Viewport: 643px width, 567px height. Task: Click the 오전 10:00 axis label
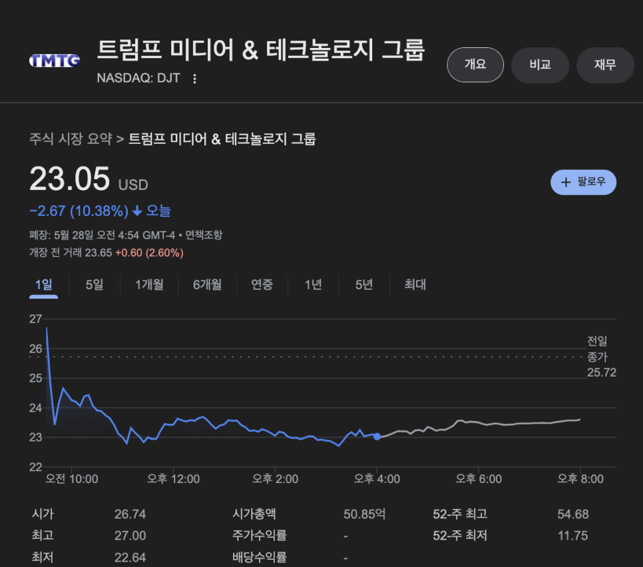click(x=71, y=479)
